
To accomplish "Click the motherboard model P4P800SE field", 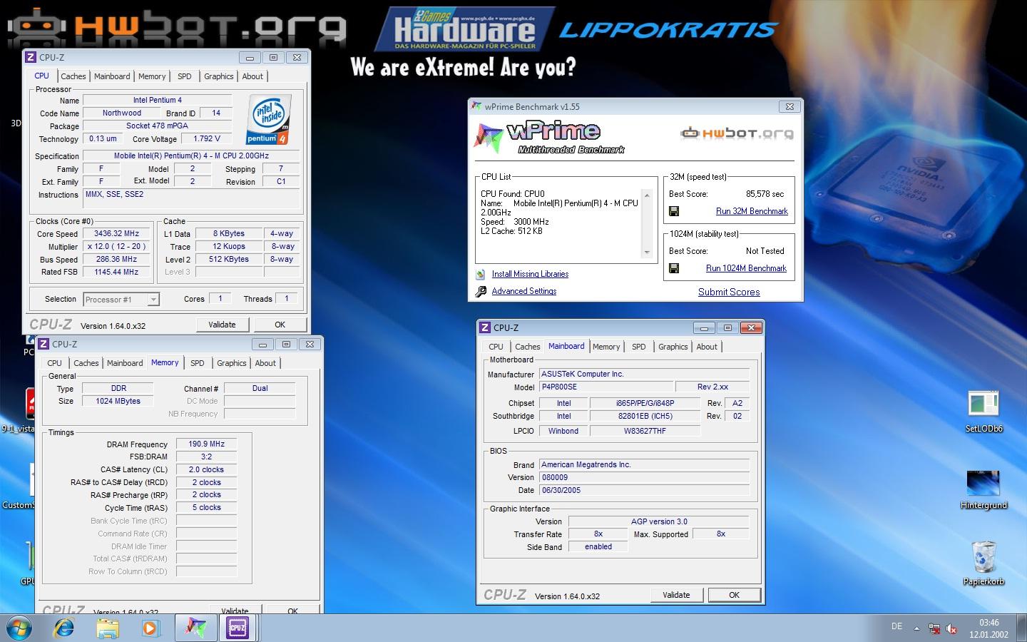I will [x=606, y=387].
